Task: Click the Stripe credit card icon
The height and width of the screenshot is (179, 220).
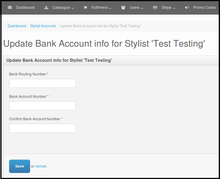Action: 155,8
